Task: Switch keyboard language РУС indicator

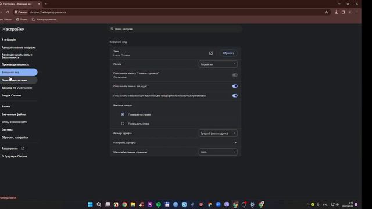Action: coord(325,204)
